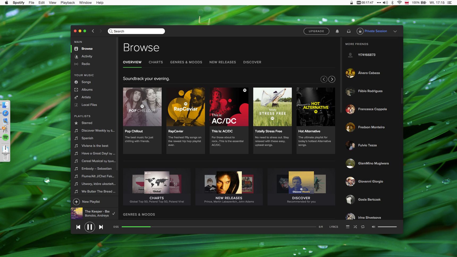Image resolution: width=457 pixels, height=257 pixels.
Task: Click the now playing album art
Action: (77, 213)
